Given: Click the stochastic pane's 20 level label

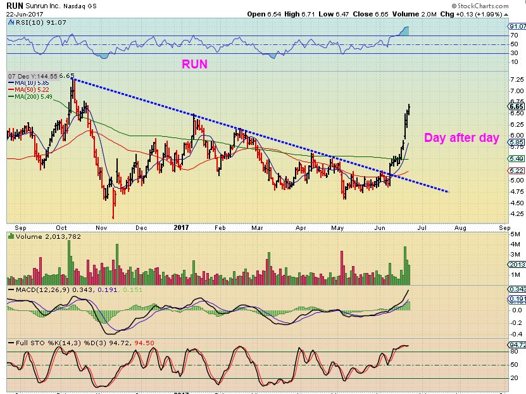Looking at the screenshot, I should (514, 378).
